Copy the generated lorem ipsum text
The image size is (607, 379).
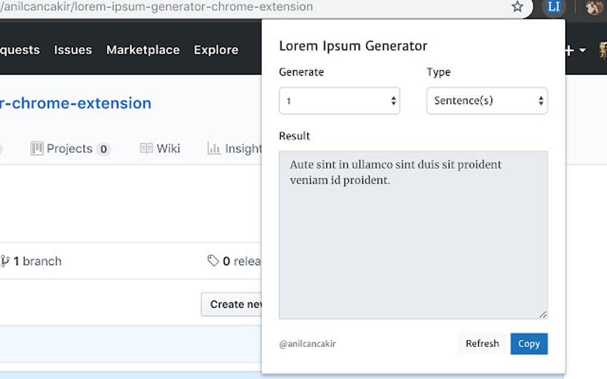529,343
